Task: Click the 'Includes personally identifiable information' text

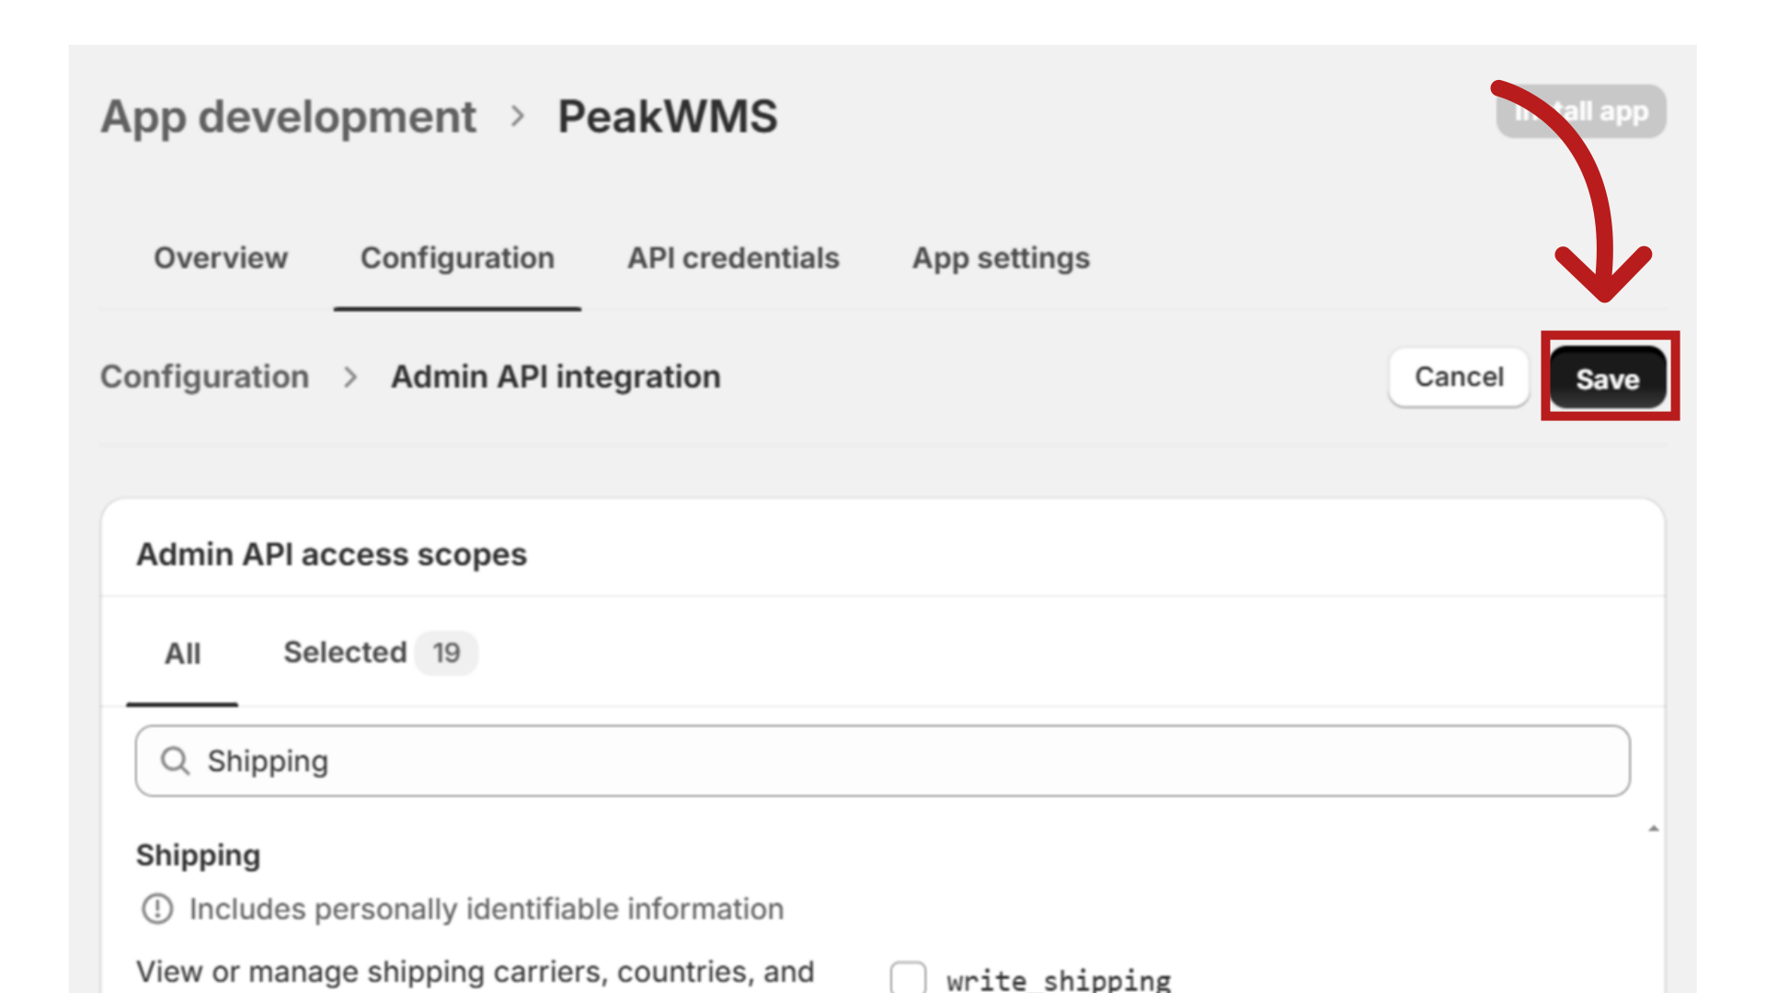Action: [x=487, y=909]
